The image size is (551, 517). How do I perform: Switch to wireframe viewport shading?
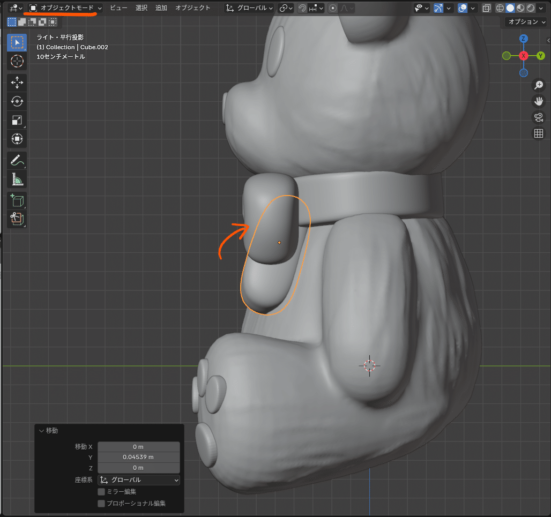click(x=500, y=8)
